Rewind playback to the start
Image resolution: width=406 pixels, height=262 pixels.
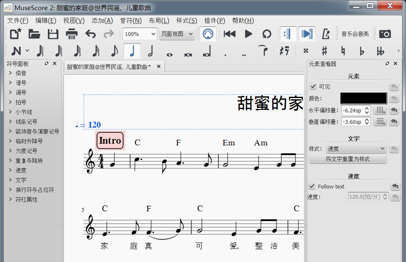pos(229,34)
